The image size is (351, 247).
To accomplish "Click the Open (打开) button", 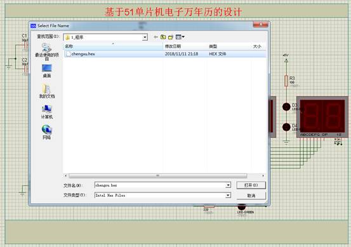I will 251,185.
